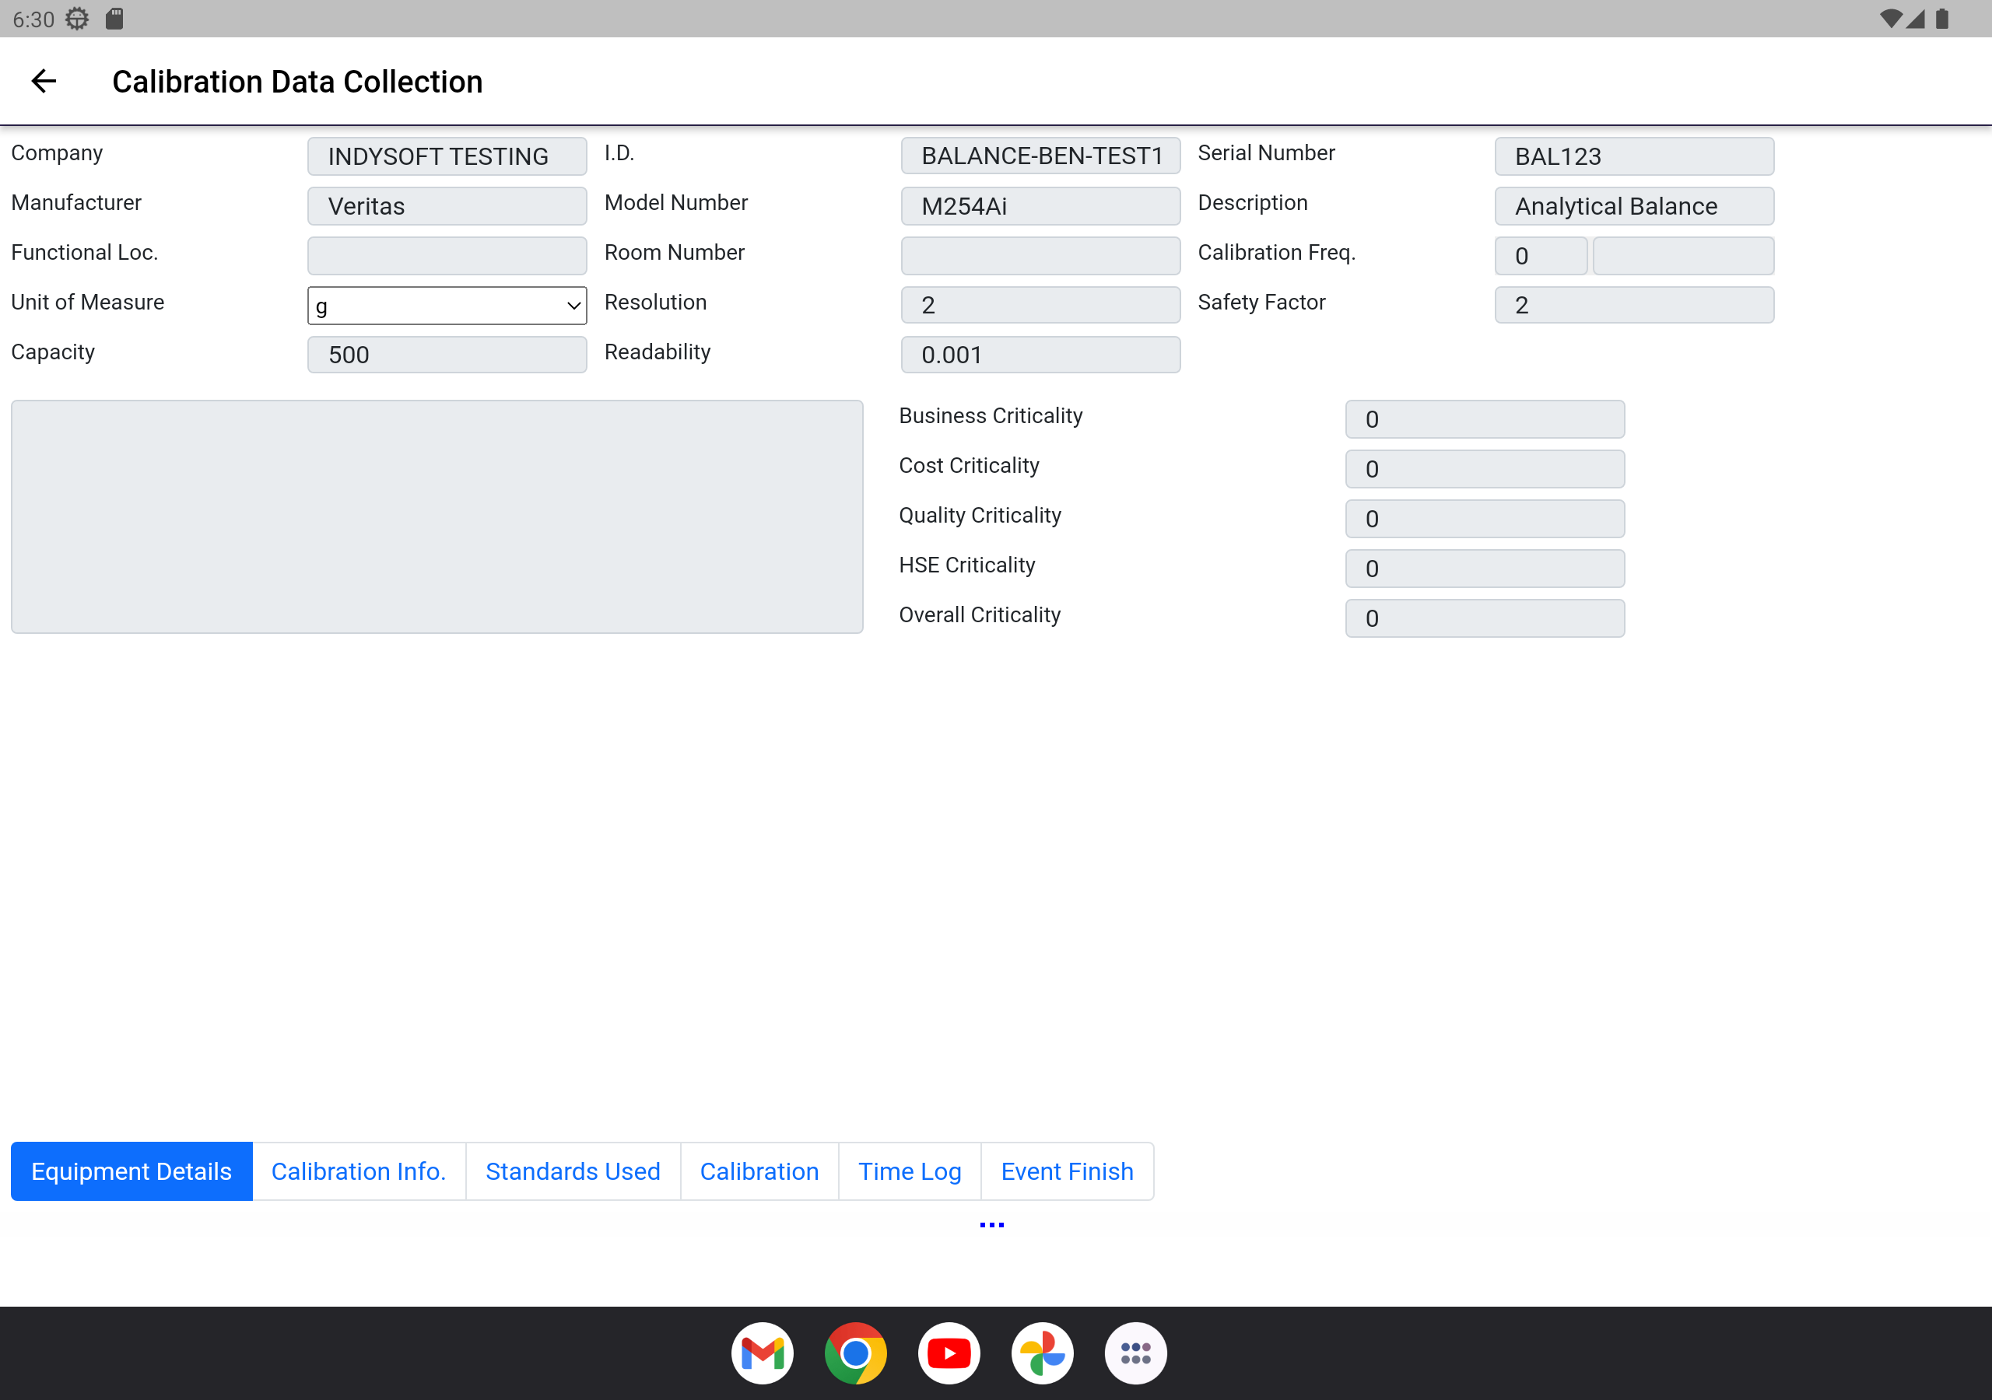Screen dimensions: 1992x1400
Task: Select the Time Log tab
Action: click(910, 1171)
